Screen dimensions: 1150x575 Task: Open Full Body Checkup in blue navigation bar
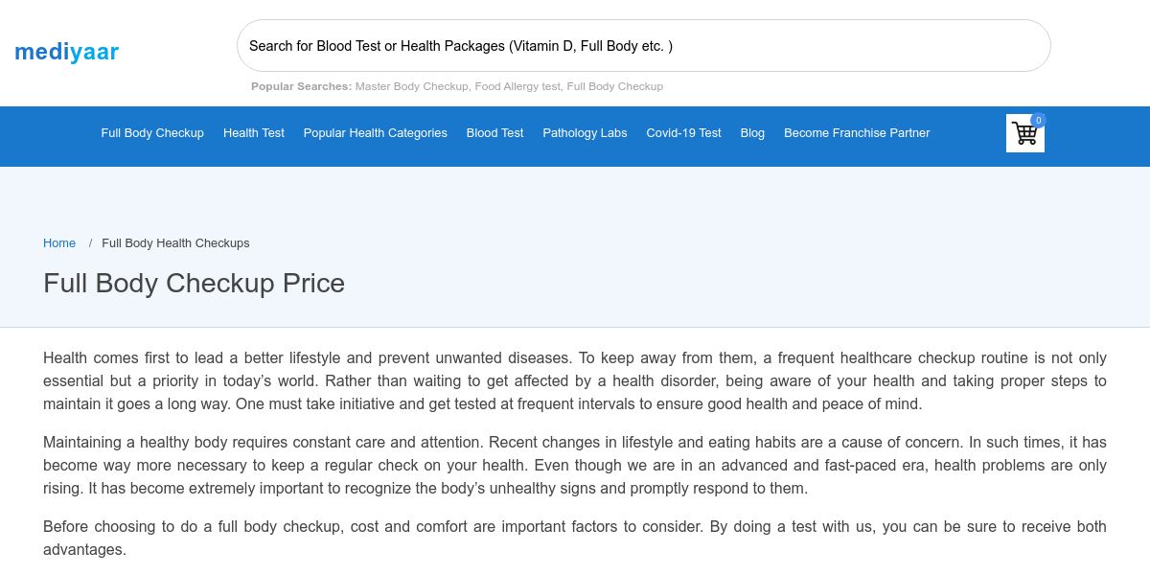pos(152,133)
